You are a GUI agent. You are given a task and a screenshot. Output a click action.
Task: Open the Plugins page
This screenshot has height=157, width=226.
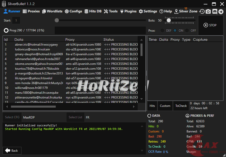click(128, 11)
